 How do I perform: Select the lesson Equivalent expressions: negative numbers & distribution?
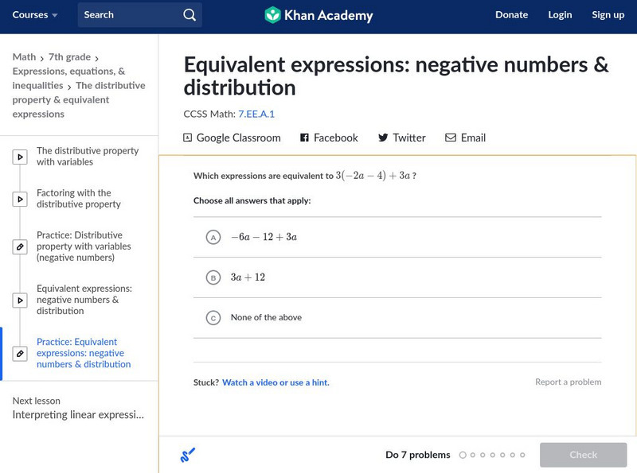tap(86, 300)
